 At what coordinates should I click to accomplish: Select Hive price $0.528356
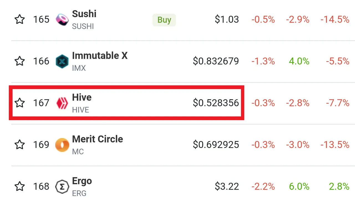click(216, 103)
